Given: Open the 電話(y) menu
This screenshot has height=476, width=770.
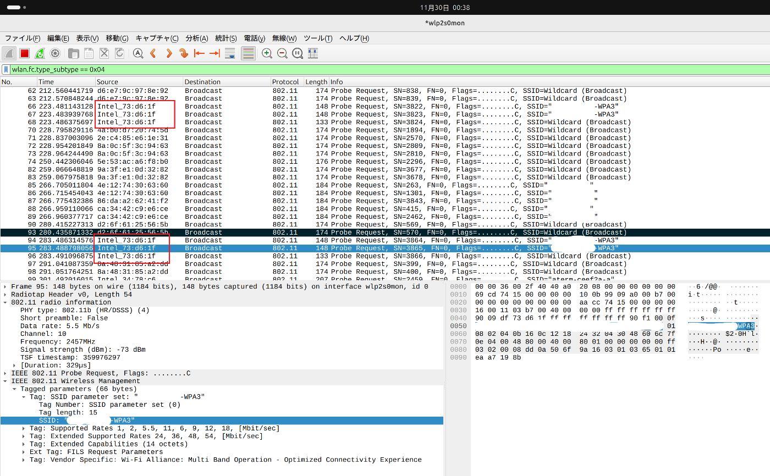Looking at the screenshot, I should coord(255,38).
